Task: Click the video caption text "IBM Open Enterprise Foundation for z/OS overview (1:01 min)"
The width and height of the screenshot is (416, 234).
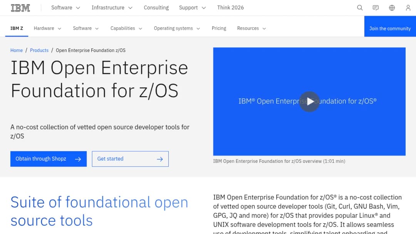Action: [279, 161]
